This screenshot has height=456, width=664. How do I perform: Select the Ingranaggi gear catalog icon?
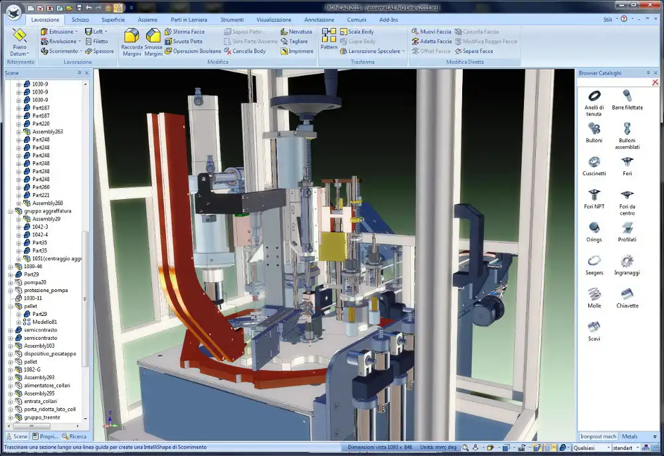click(x=627, y=261)
